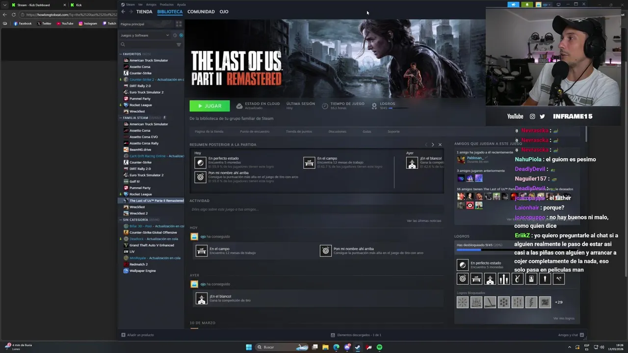Reload the browser page

14,15
